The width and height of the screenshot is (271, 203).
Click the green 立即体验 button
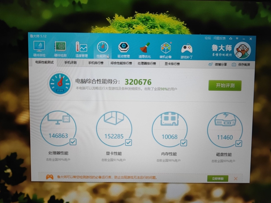(218, 179)
